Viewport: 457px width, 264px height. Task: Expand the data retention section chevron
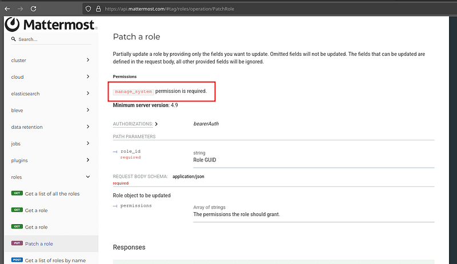[x=88, y=127]
